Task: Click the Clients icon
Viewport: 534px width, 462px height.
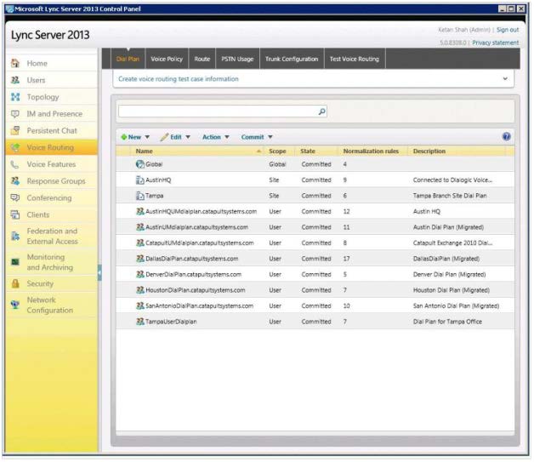Action: coord(15,214)
